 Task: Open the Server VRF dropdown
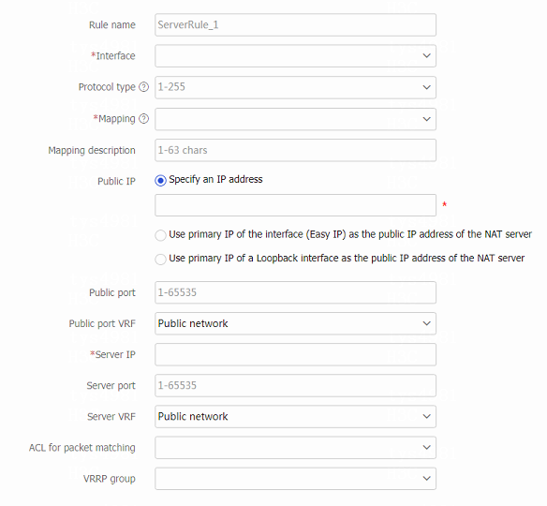[x=295, y=416]
